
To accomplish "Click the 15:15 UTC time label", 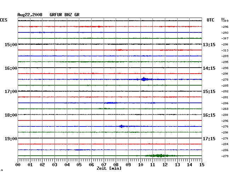I will click(209, 92).
